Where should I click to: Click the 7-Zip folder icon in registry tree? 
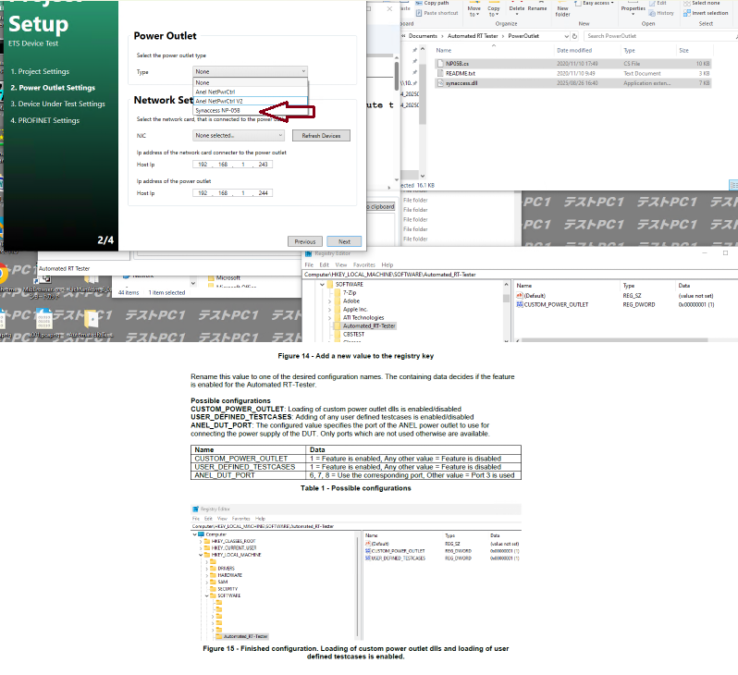(338, 293)
